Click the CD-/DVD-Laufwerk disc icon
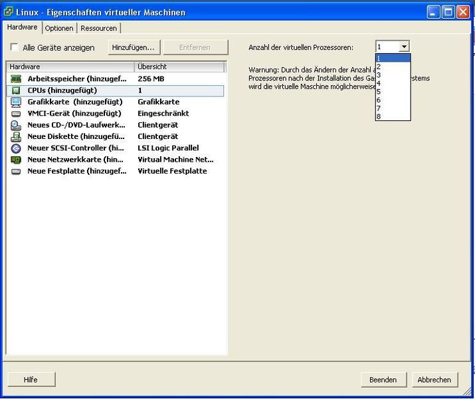 (16, 125)
